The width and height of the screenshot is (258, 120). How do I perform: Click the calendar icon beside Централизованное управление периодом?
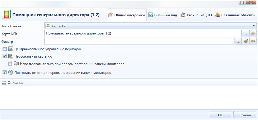[11, 49]
